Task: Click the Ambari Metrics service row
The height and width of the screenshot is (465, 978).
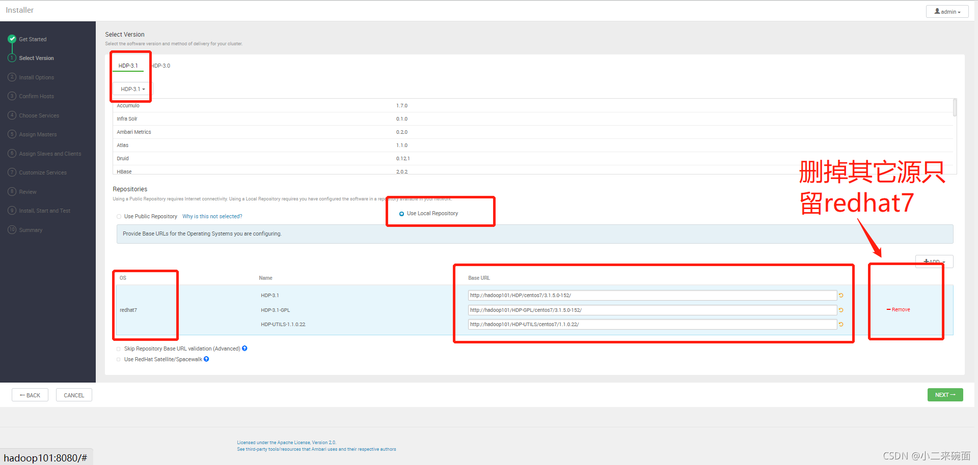Action: click(x=533, y=132)
